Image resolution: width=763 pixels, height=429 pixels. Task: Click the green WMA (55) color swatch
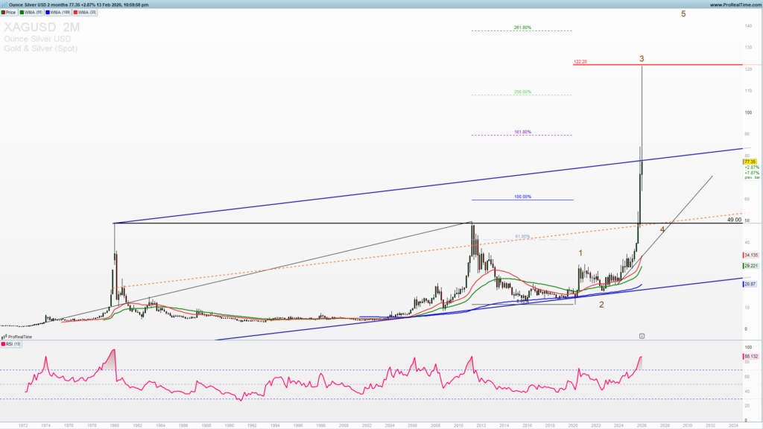click(22, 13)
